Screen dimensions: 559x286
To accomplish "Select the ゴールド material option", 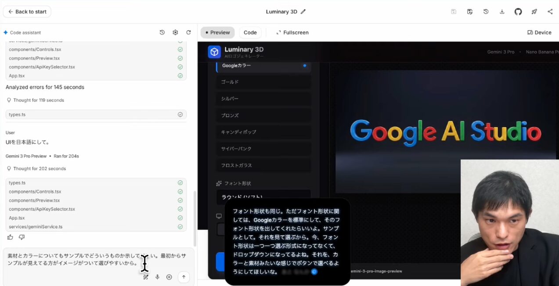I will (263, 82).
